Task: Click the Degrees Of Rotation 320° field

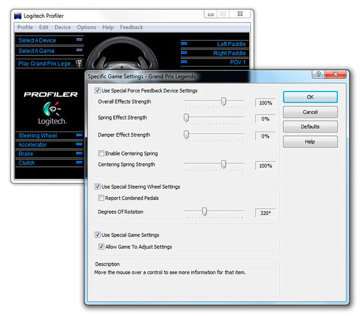Action: (265, 213)
